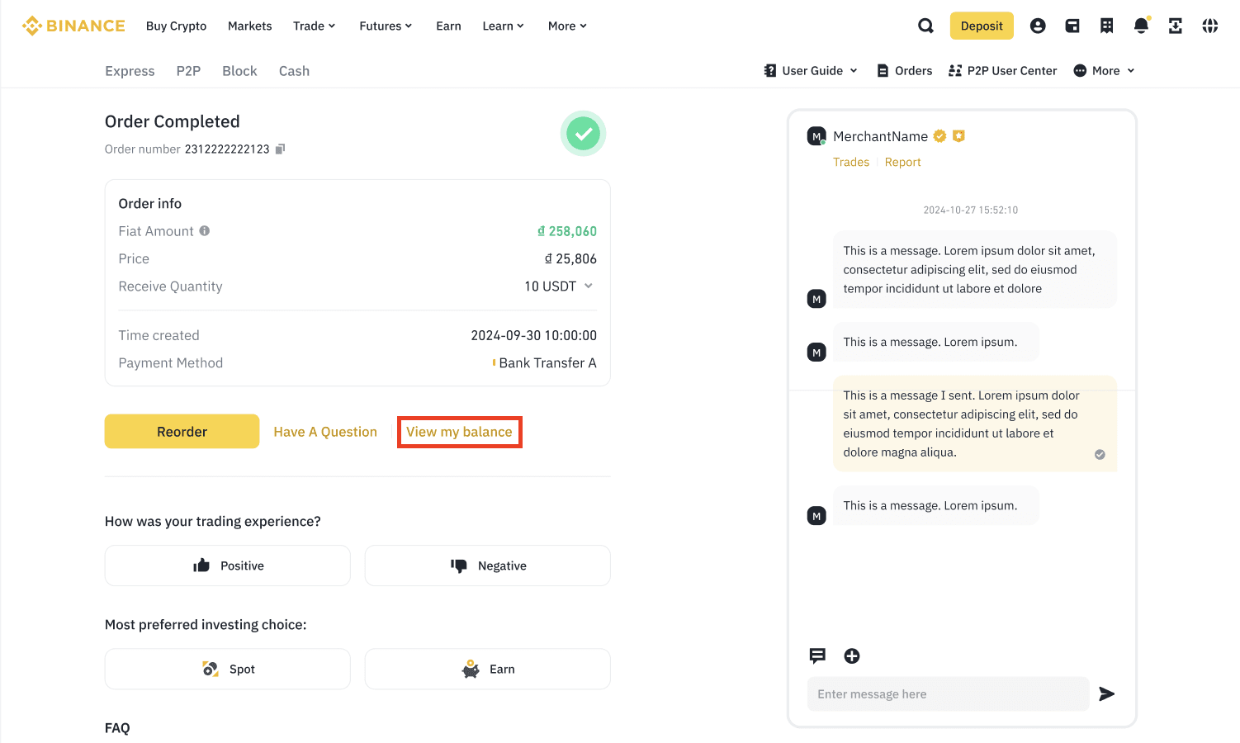Screen dimensions: 1240x743
Task: Open the Trade dropdown menu
Action: [315, 26]
